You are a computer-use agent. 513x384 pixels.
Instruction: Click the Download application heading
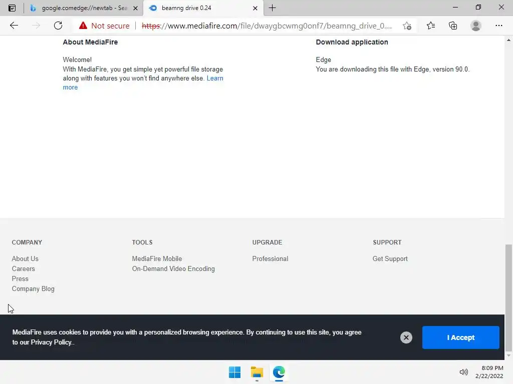[x=352, y=42]
